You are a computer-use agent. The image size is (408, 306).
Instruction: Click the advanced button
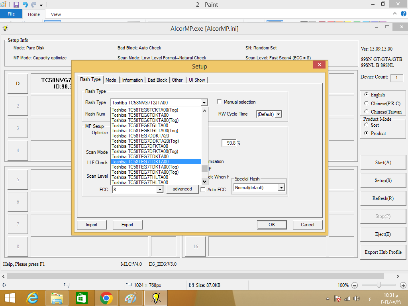coord(182,189)
